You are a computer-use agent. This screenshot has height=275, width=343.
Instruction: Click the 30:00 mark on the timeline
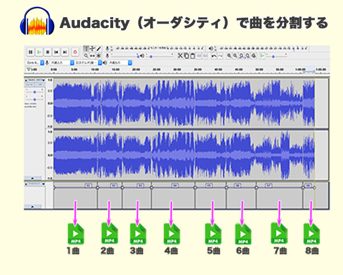pyautogui.click(x=177, y=70)
